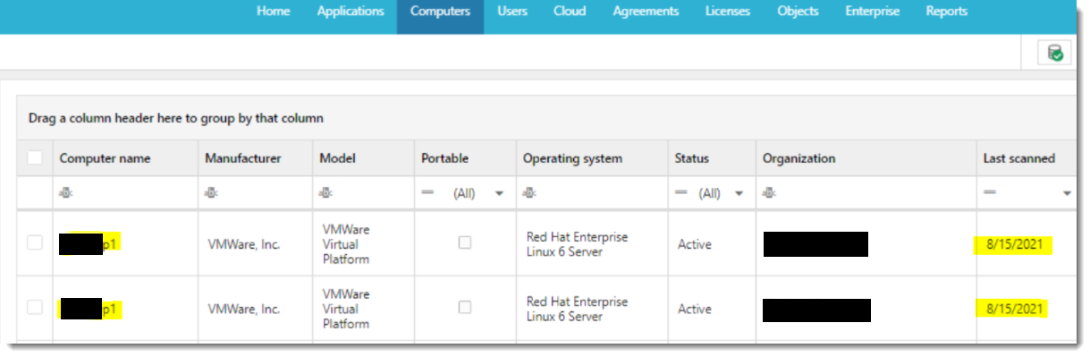Viewport: 1090px width, 357px height.
Task: Open the Reports menu
Action: (947, 12)
